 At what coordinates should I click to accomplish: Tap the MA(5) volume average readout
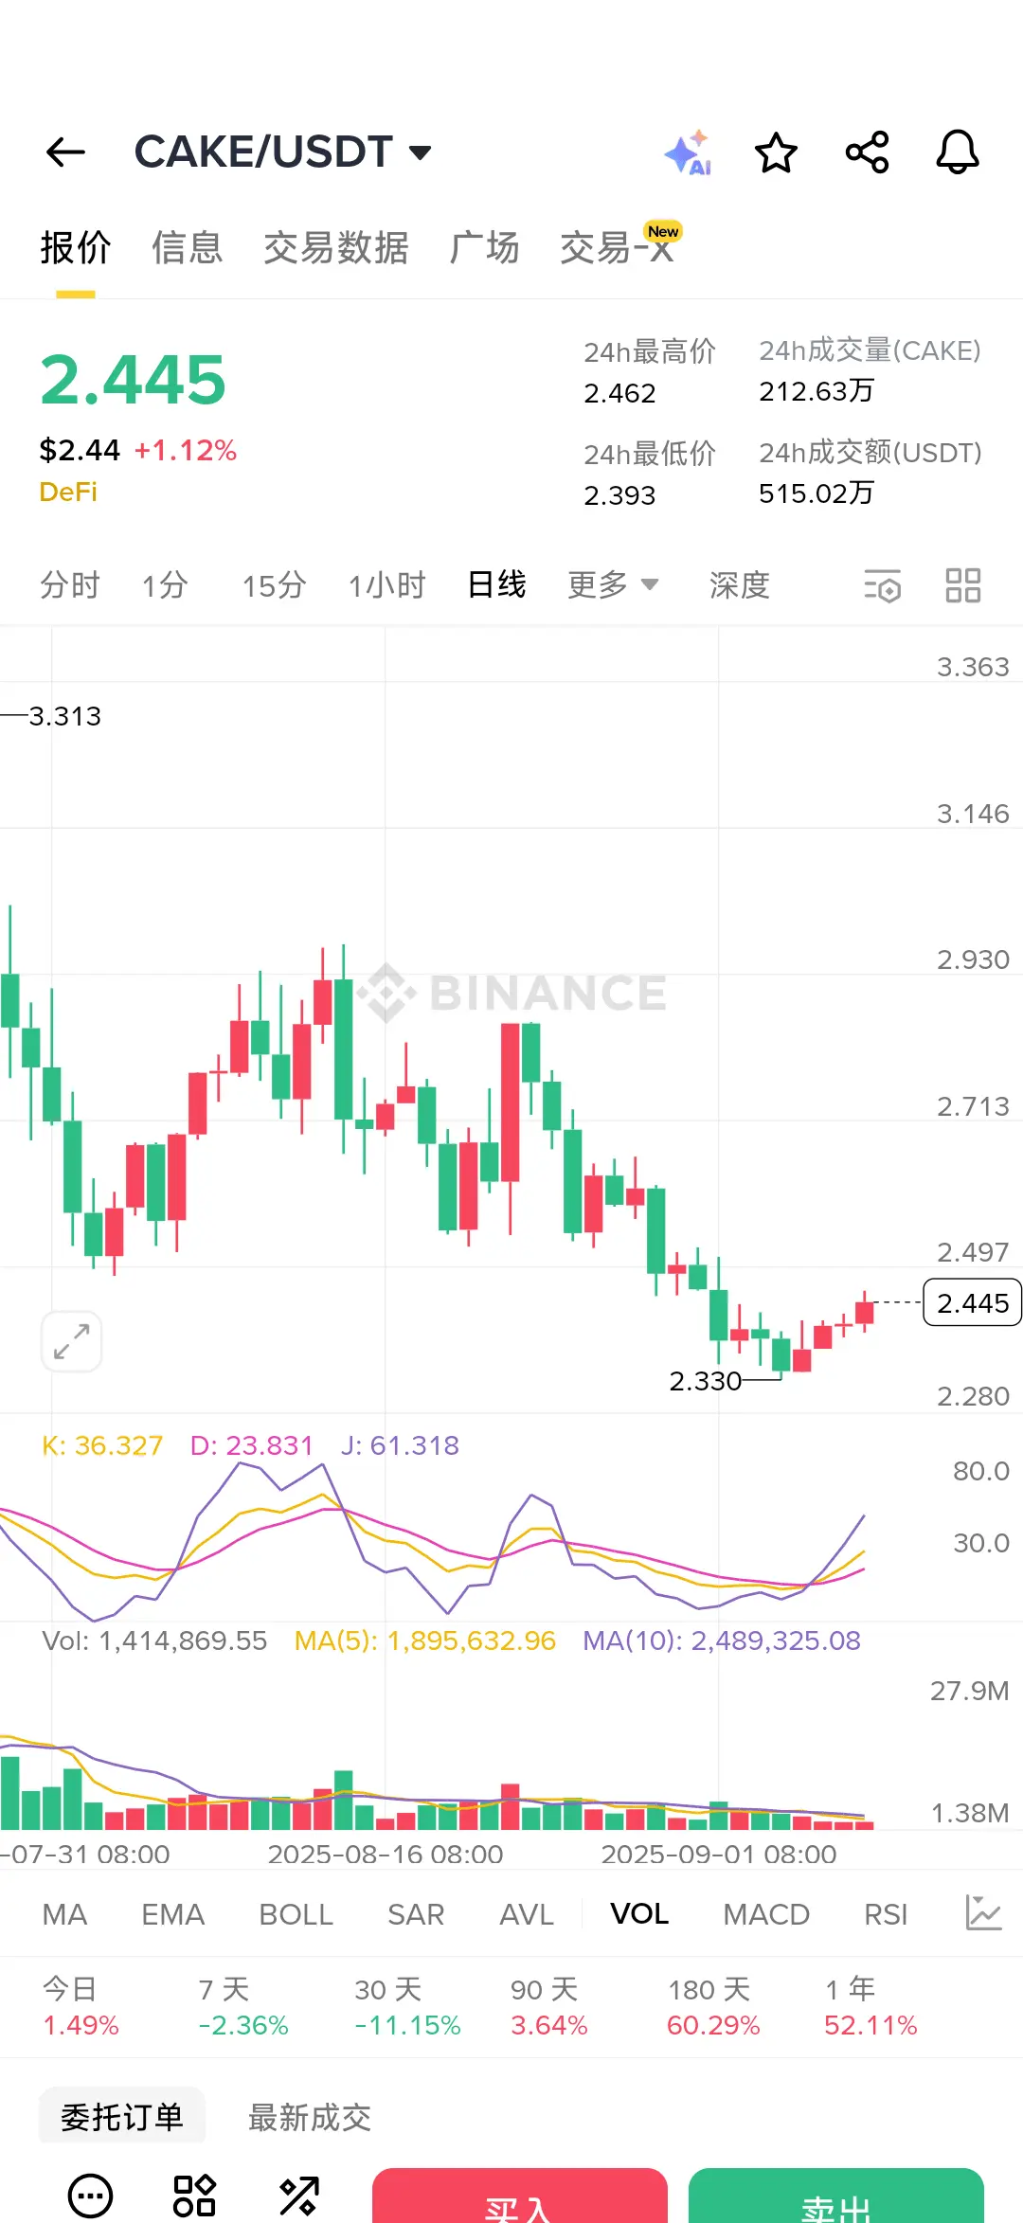click(x=425, y=1640)
